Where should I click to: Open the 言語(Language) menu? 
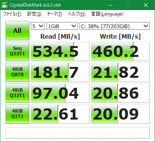tap(107, 14)
